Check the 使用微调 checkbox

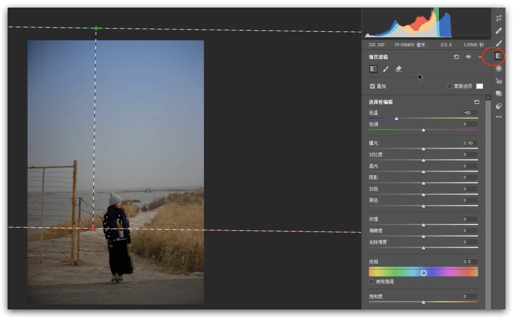pyautogui.click(x=371, y=282)
